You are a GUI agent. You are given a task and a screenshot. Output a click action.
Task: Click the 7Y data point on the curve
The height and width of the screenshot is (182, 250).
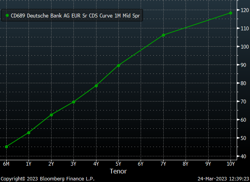(x=163, y=35)
